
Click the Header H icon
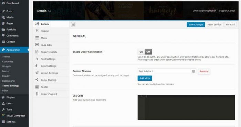tap(37, 31)
